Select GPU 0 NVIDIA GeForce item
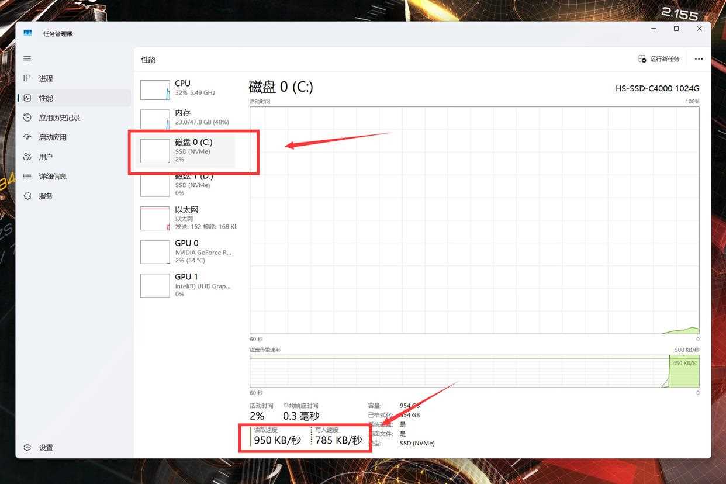726x484 pixels. [x=187, y=252]
